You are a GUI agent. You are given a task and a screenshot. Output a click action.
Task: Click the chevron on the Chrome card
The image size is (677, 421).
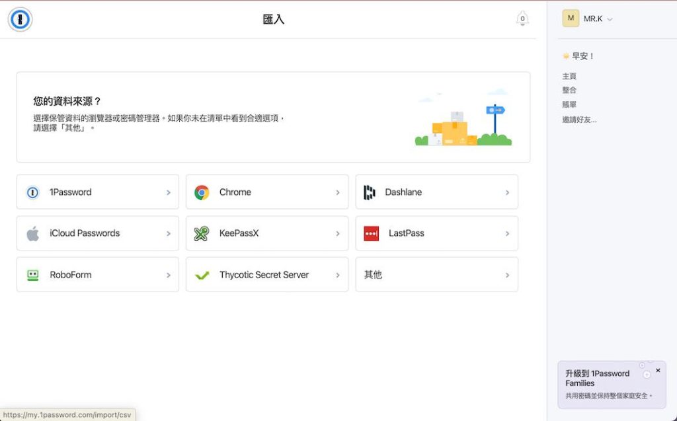tap(338, 192)
